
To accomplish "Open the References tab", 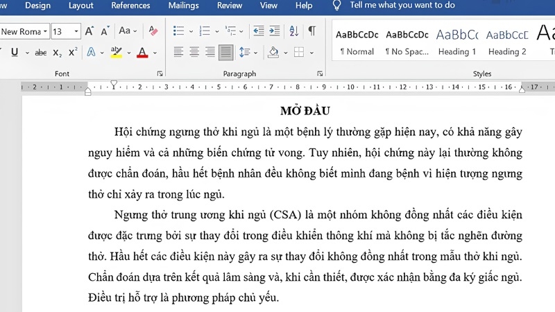I will 130,6.
